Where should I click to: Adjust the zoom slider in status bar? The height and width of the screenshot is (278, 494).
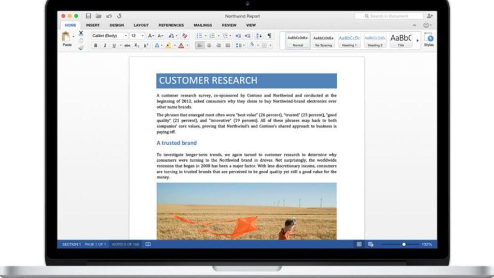(x=404, y=244)
